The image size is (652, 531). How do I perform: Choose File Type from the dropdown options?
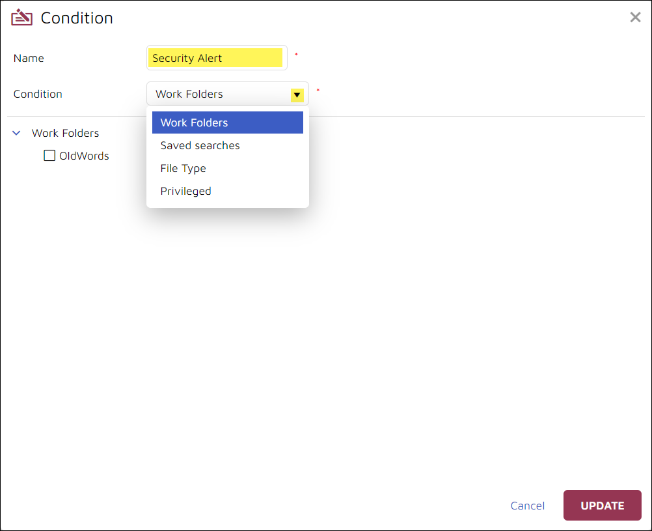pos(183,168)
